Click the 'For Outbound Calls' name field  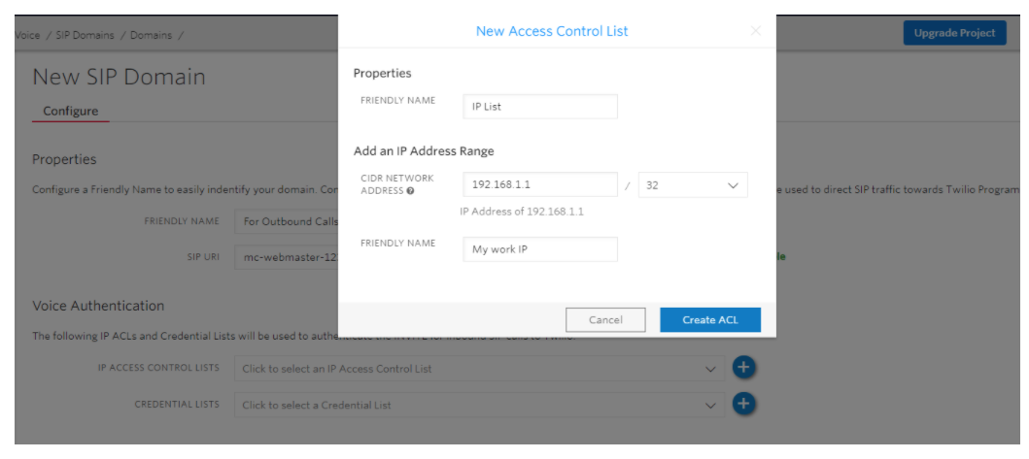(x=287, y=221)
